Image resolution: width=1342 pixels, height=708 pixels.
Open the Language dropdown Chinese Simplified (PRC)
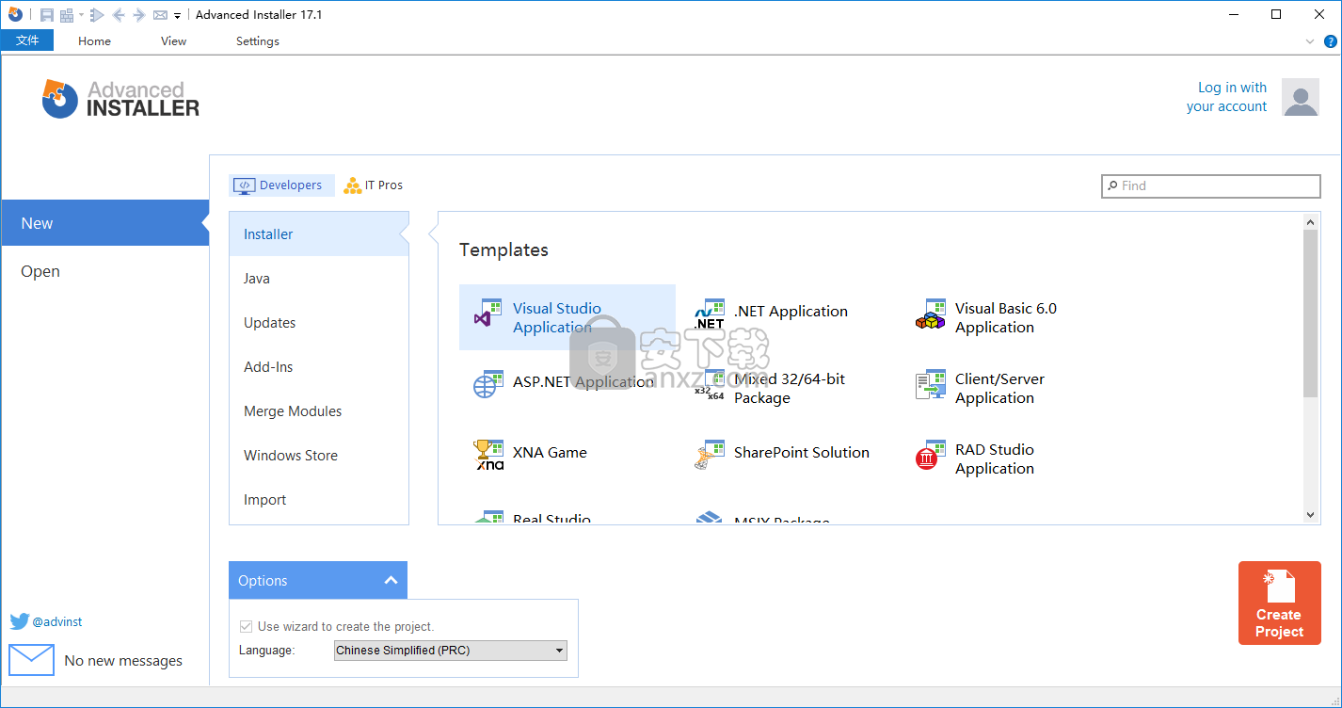(451, 650)
